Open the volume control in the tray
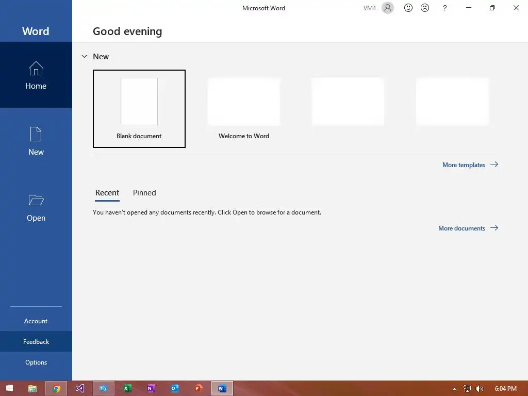 click(479, 389)
